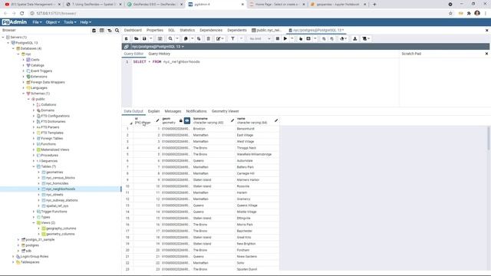Screen dimensions: 491x276
Task: Open the Filter rows funnel tool
Action: click(x=232, y=39)
